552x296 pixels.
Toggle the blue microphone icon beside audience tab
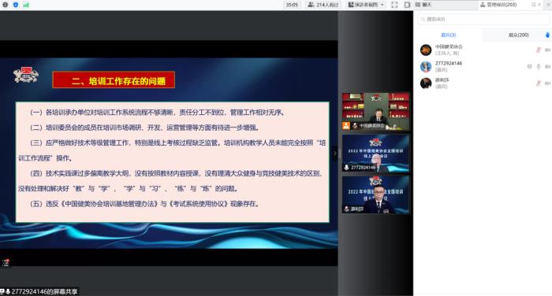coord(547,35)
